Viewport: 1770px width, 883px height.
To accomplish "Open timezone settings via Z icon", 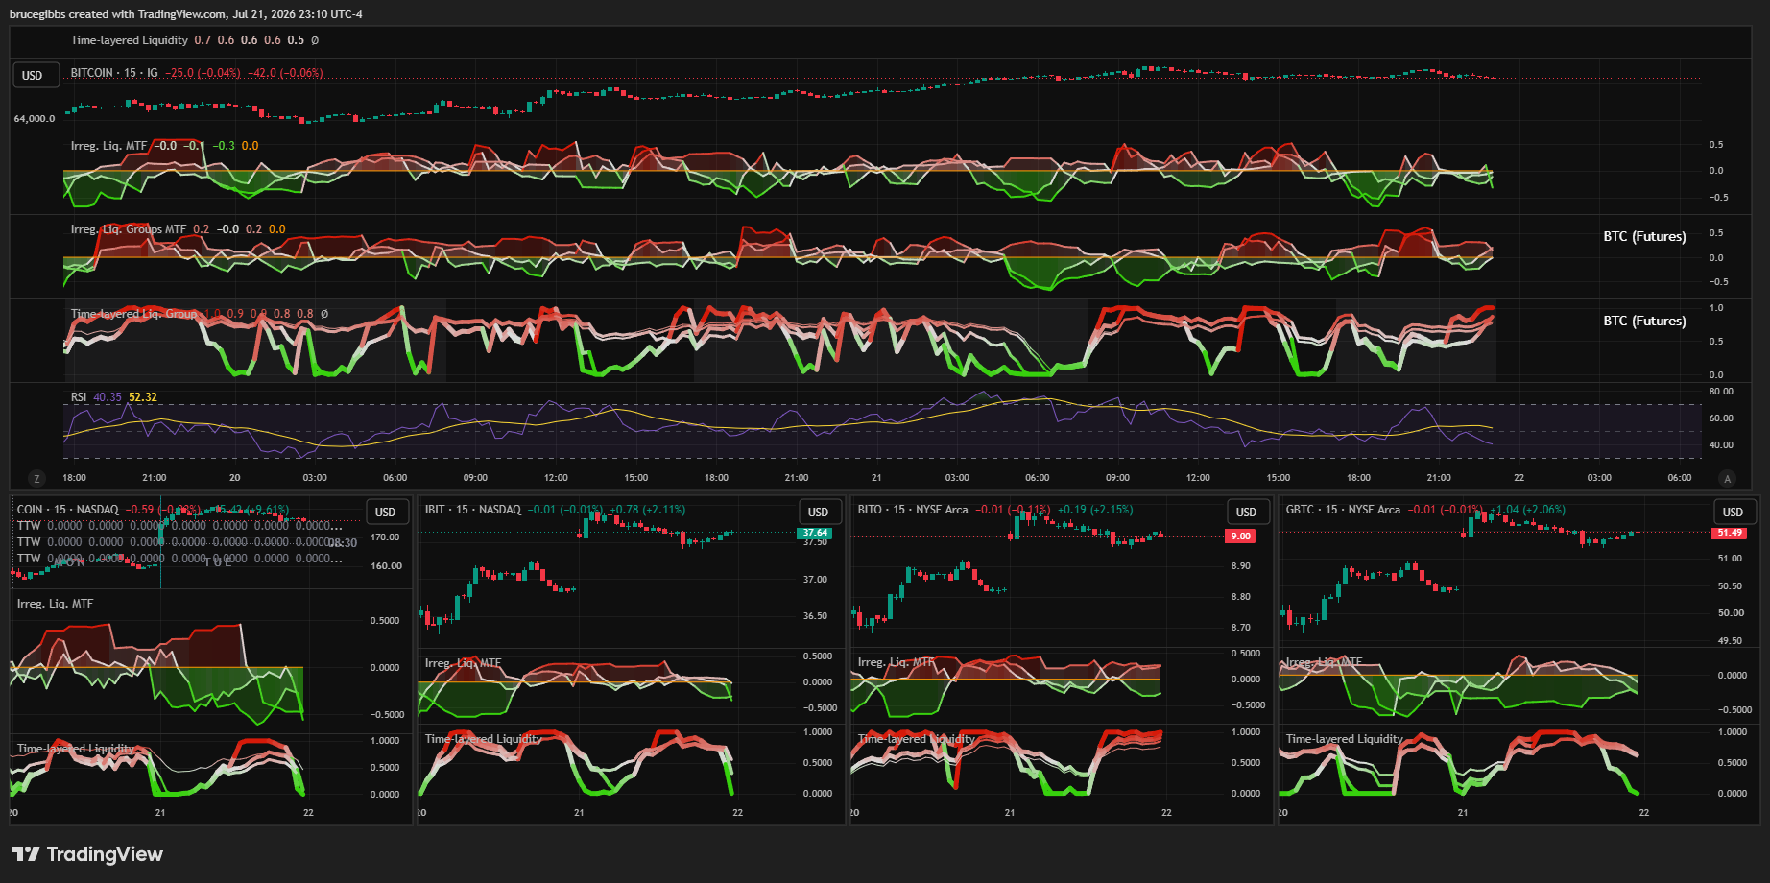I will point(37,478).
